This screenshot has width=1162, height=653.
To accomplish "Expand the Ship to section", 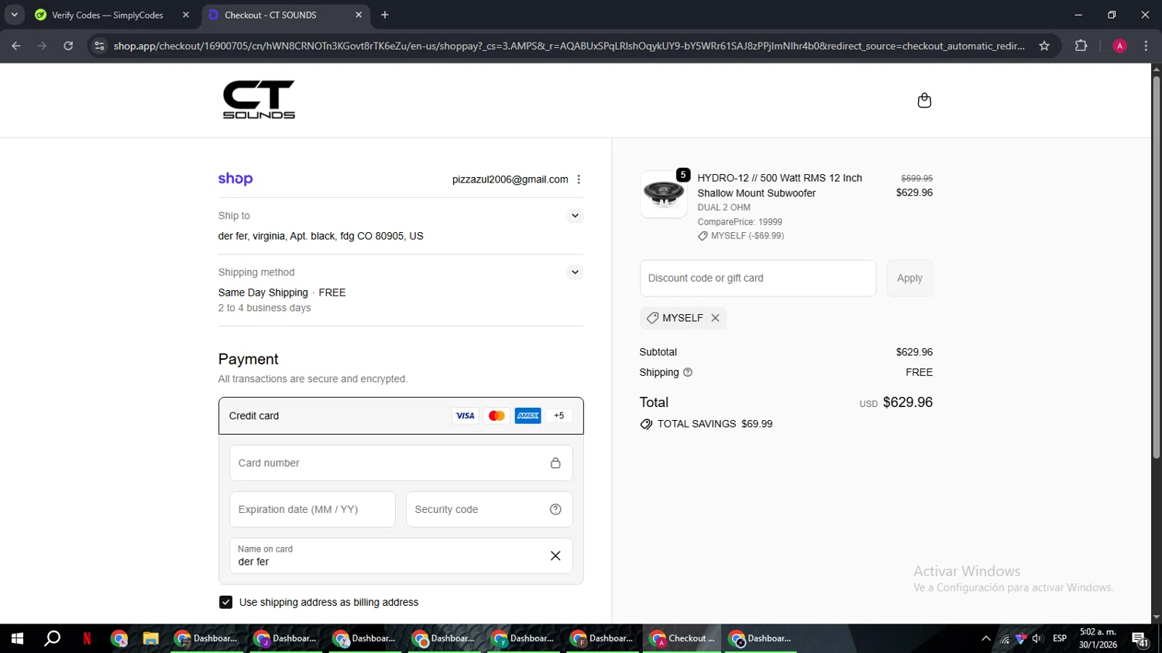I will (x=575, y=216).
